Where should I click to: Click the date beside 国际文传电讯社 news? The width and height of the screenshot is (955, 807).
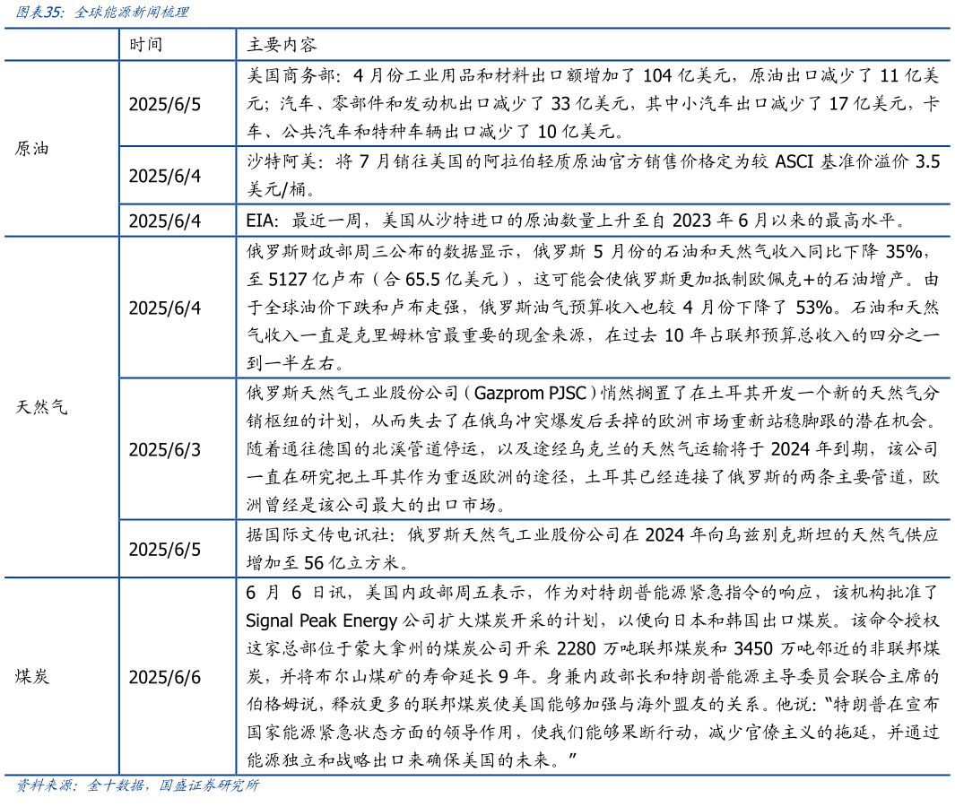tap(165, 549)
